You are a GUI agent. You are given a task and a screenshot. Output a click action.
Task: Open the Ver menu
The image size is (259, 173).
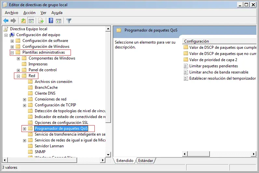pyautogui.click(x=44, y=13)
